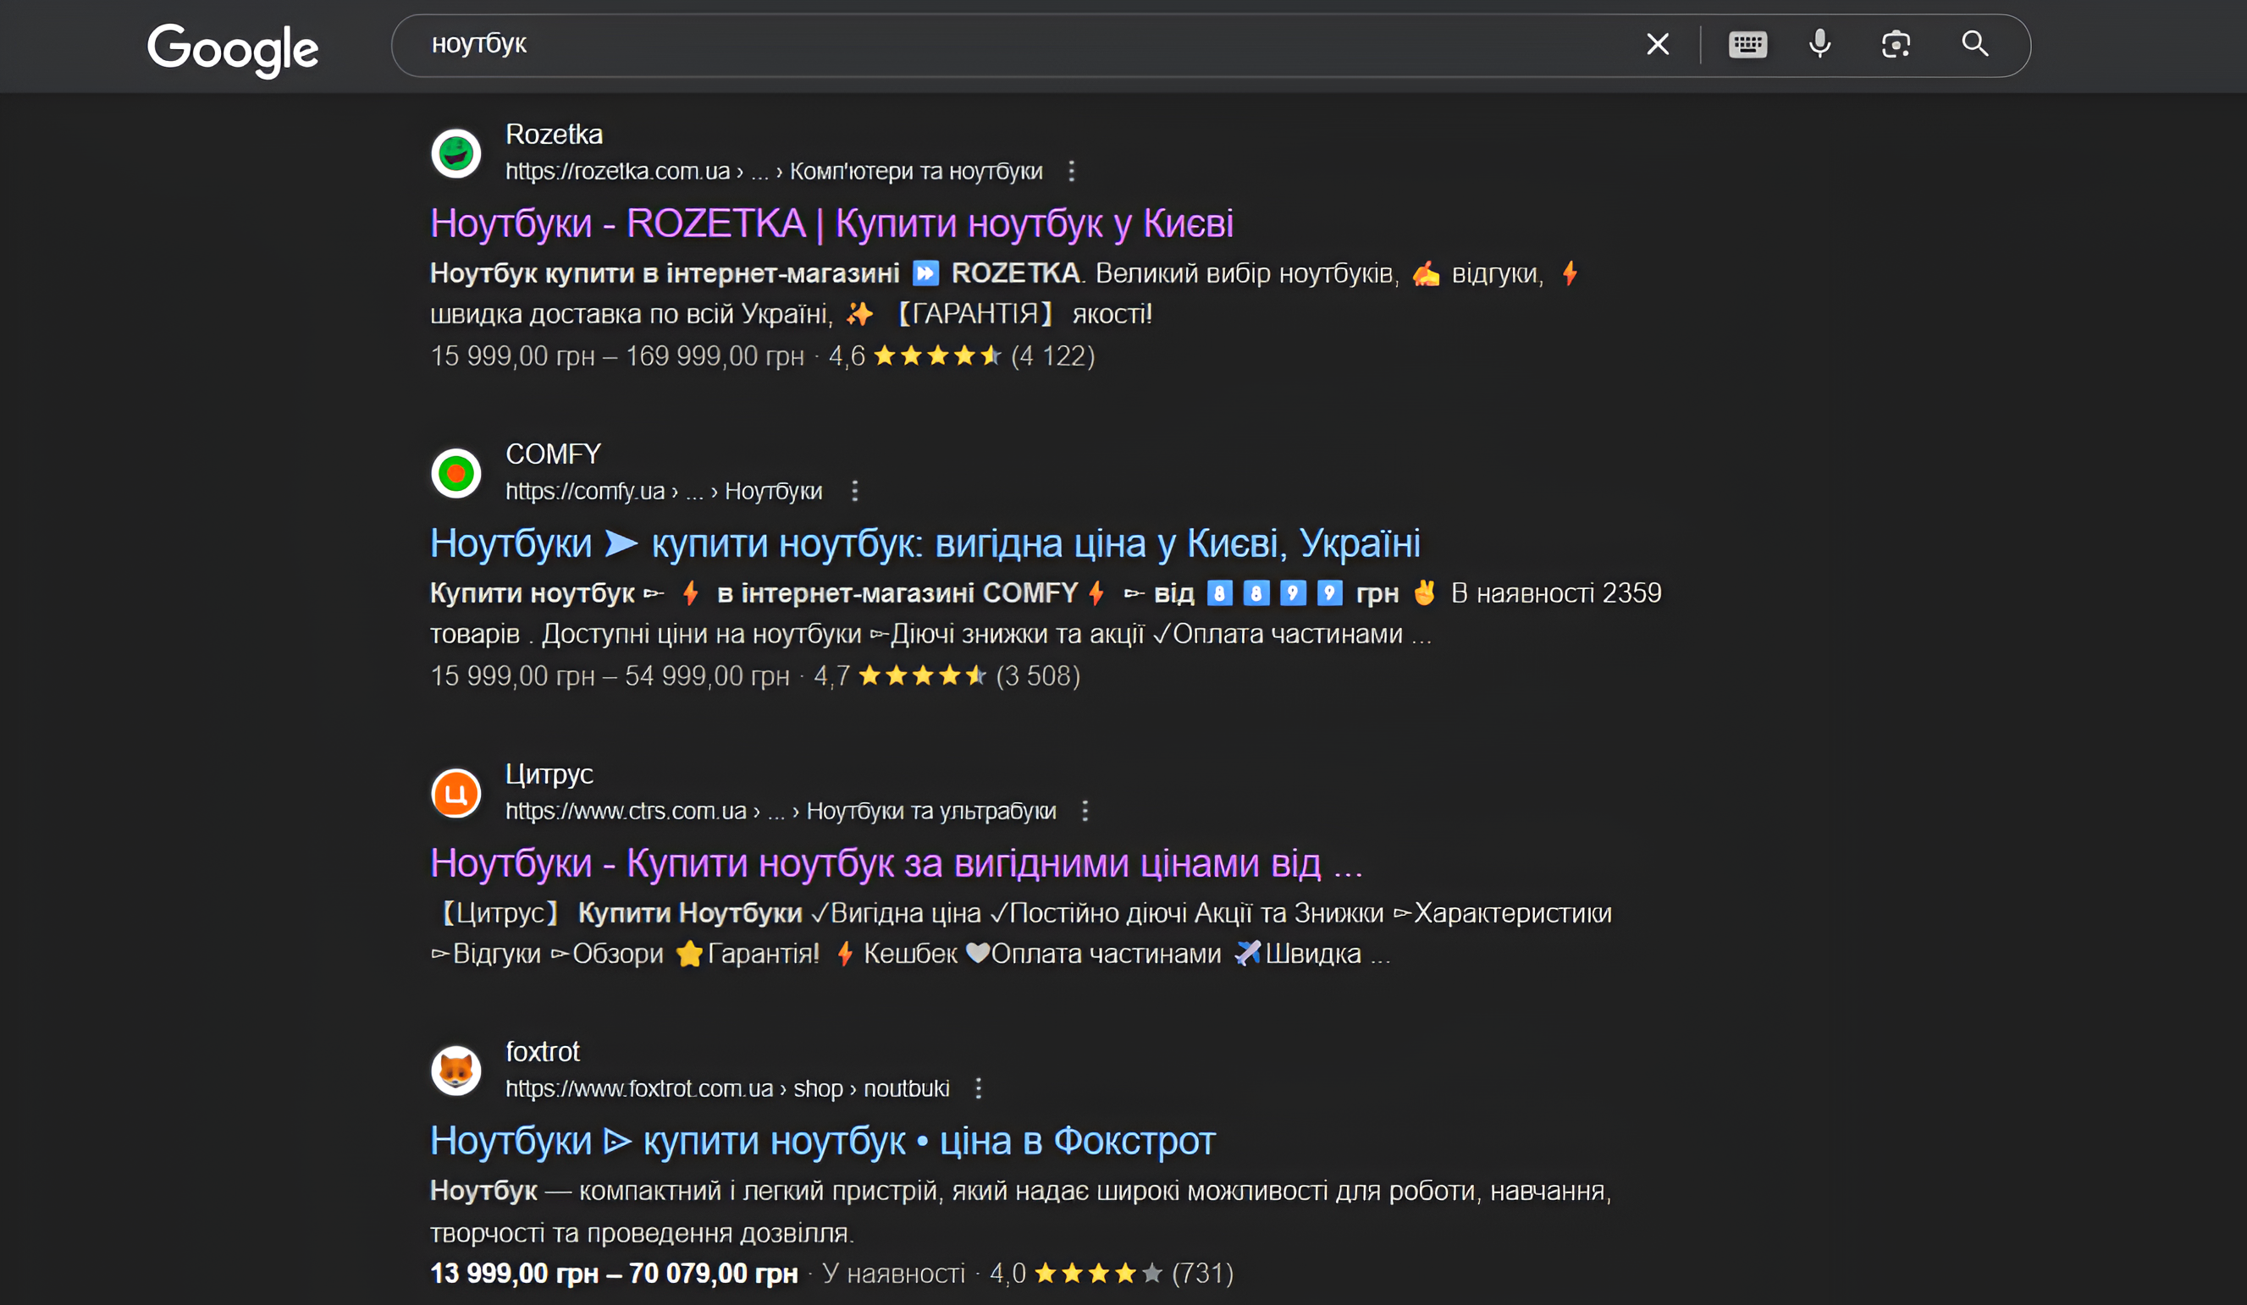
Task: Click the Цитрус site name
Action: click(549, 774)
